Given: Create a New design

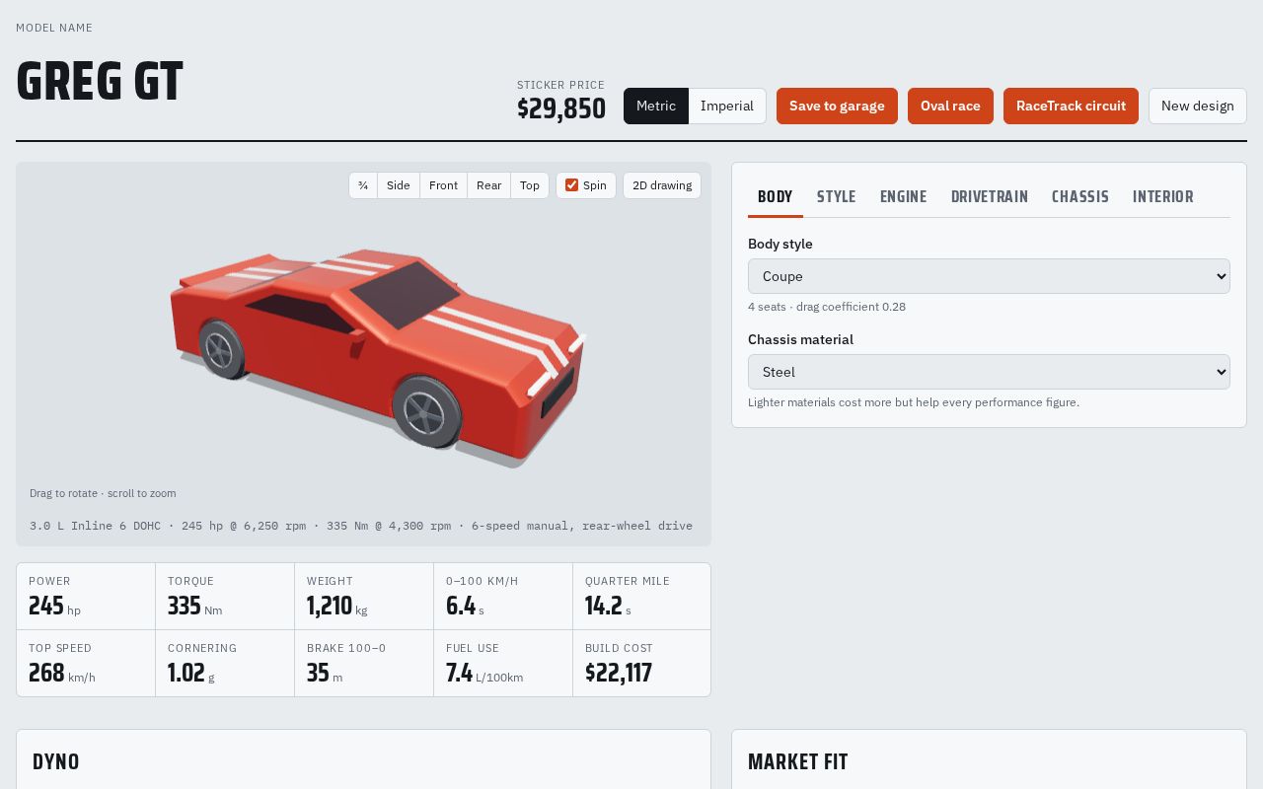Looking at the screenshot, I should point(1198,107).
